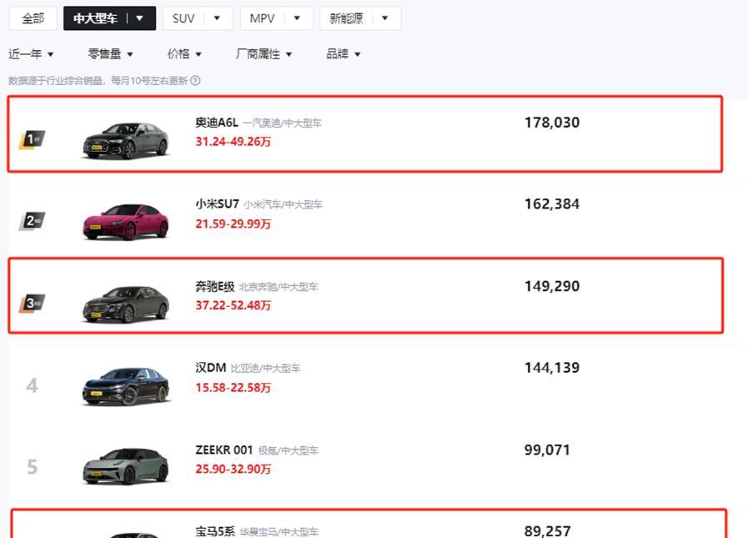
Task: Click the 汉DM model name link
Action: tap(211, 368)
